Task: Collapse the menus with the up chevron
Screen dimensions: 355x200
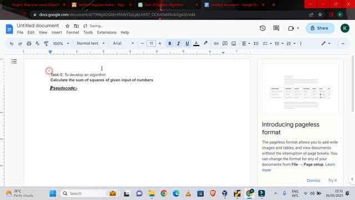Action: click(343, 43)
